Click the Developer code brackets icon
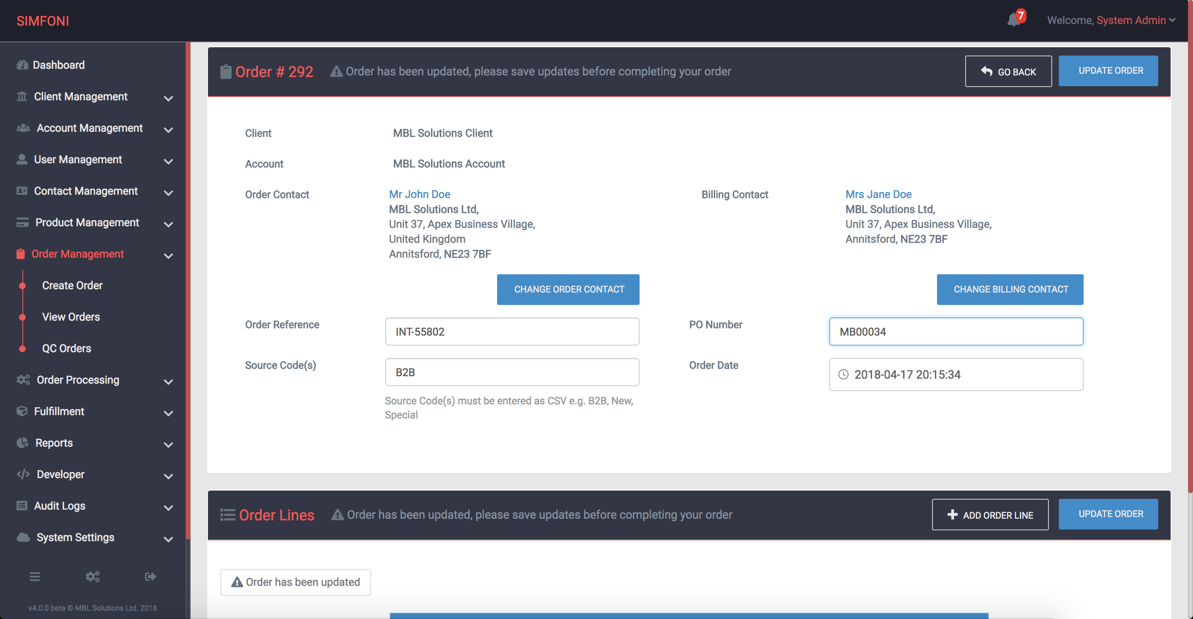Screen dimensions: 1193x619 [23, 474]
